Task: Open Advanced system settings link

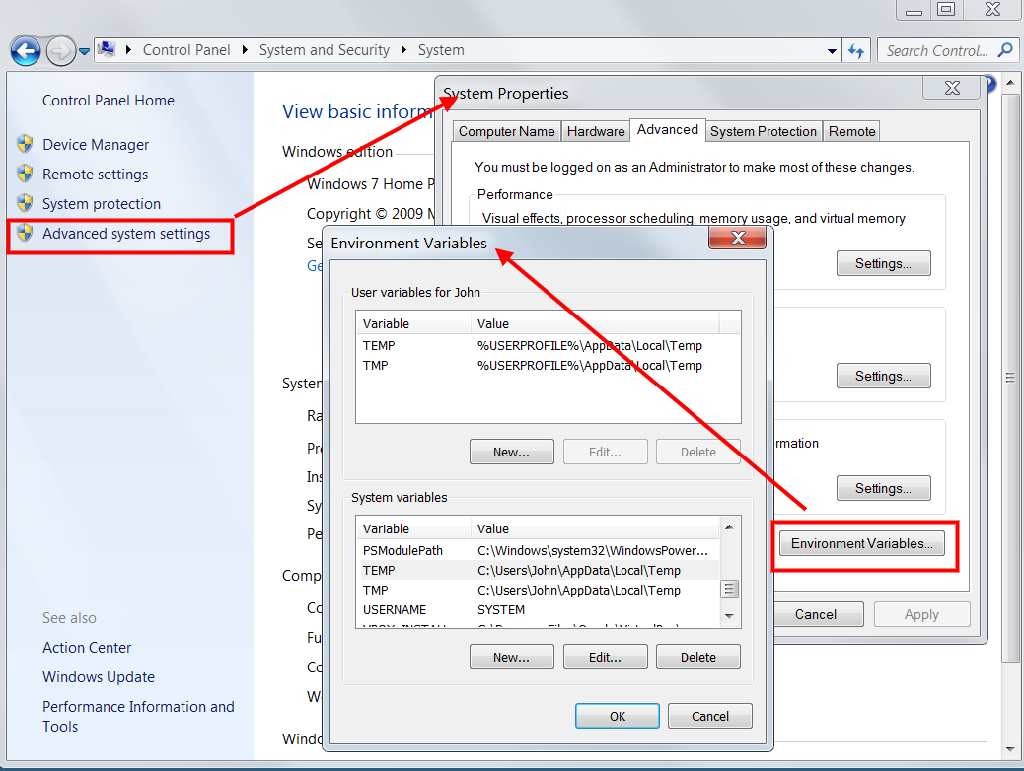Action: (x=126, y=234)
